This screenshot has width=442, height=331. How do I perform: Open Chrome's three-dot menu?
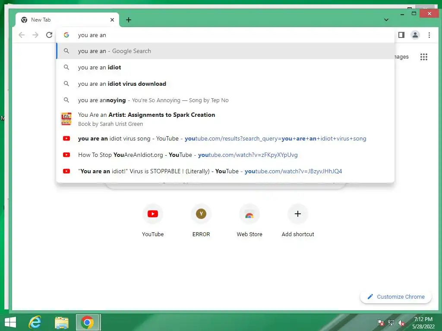[x=429, y=35]
